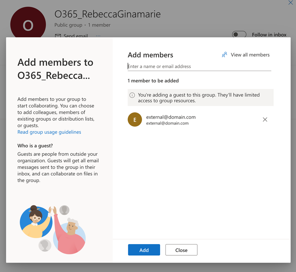Click the Close button in dialog
Viewport: 296px width, 272px height.
point(181,250)
